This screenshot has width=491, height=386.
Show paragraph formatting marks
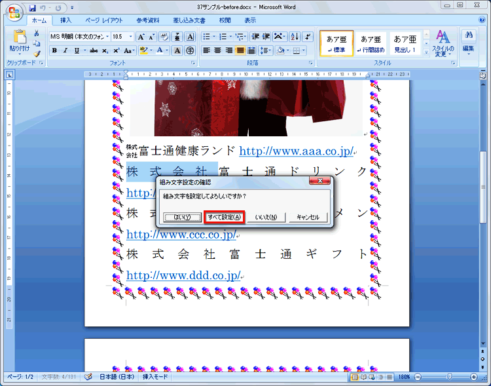(308, 37)
